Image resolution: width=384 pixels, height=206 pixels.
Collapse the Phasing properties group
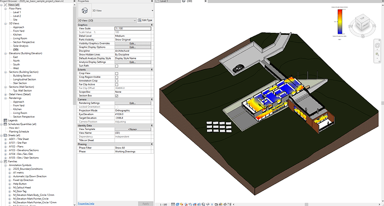pos(151,144)
